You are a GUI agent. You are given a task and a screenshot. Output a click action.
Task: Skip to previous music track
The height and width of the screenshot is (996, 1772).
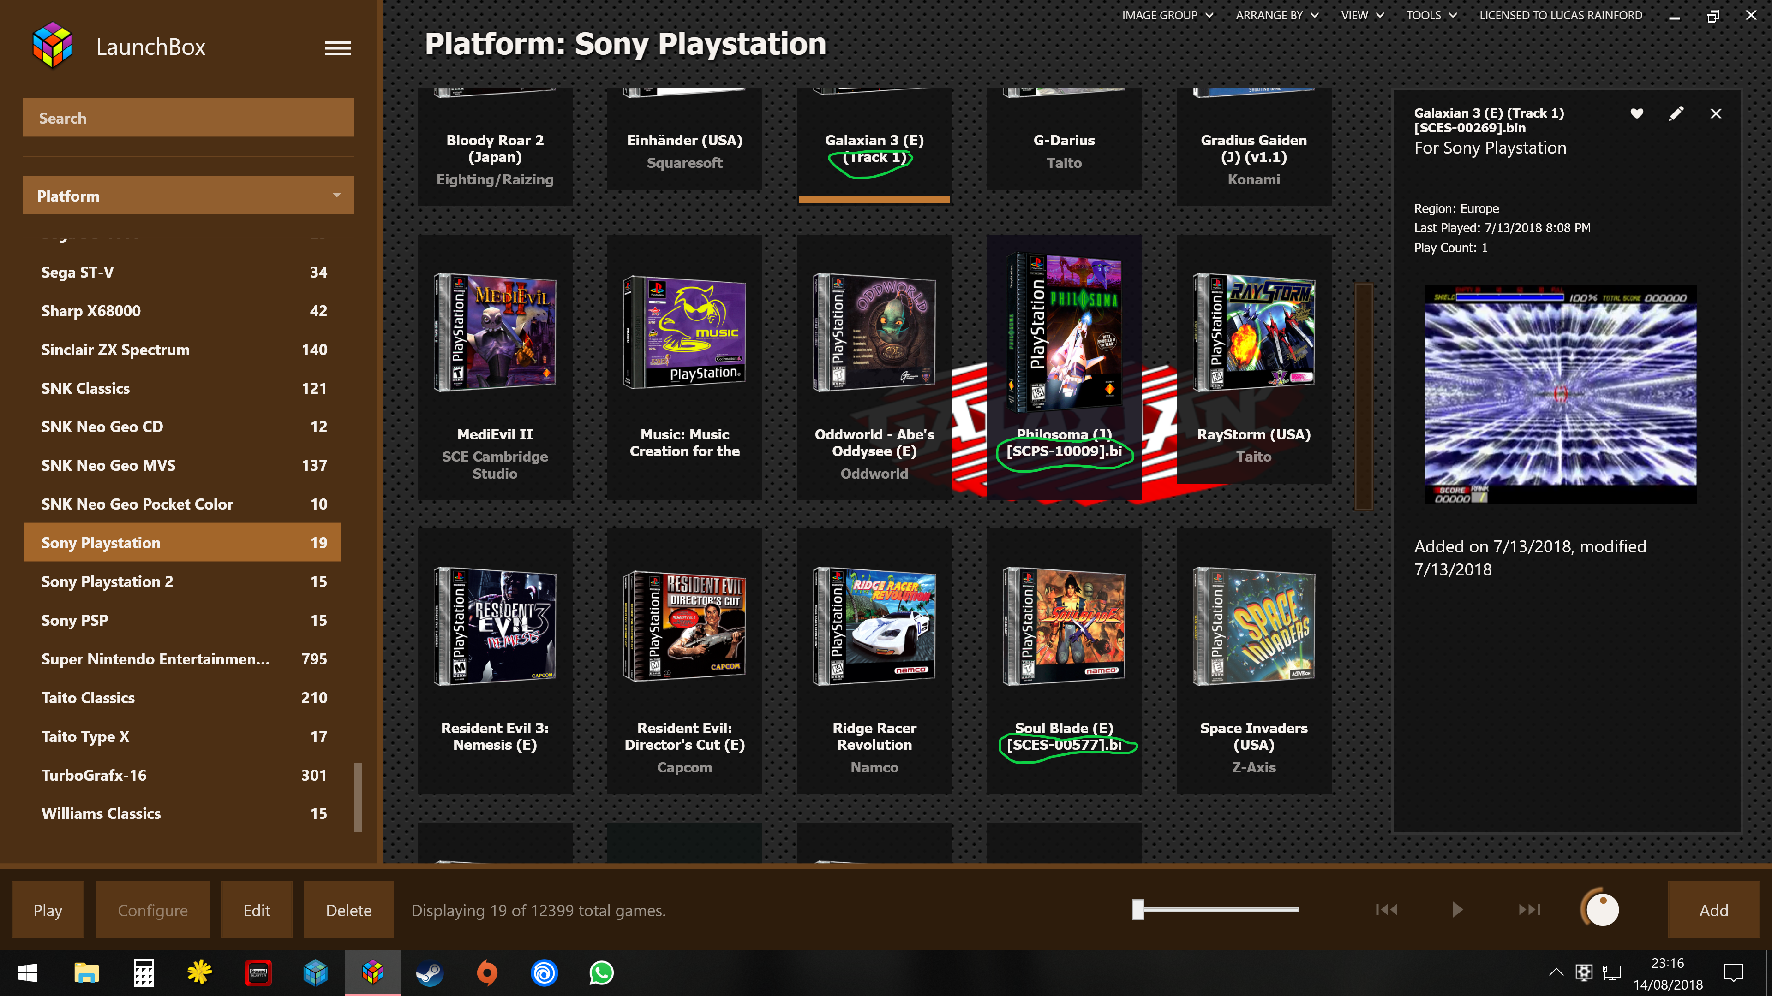pyautogui.click(x=1386, y=909)
